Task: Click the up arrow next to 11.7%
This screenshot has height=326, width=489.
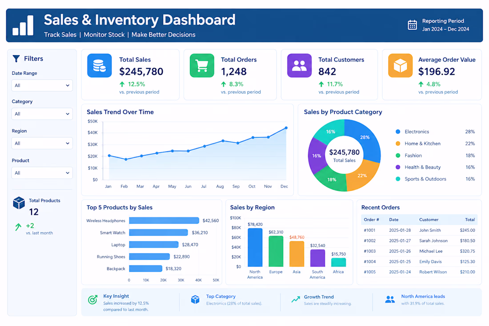Action: tap(321, 84)
